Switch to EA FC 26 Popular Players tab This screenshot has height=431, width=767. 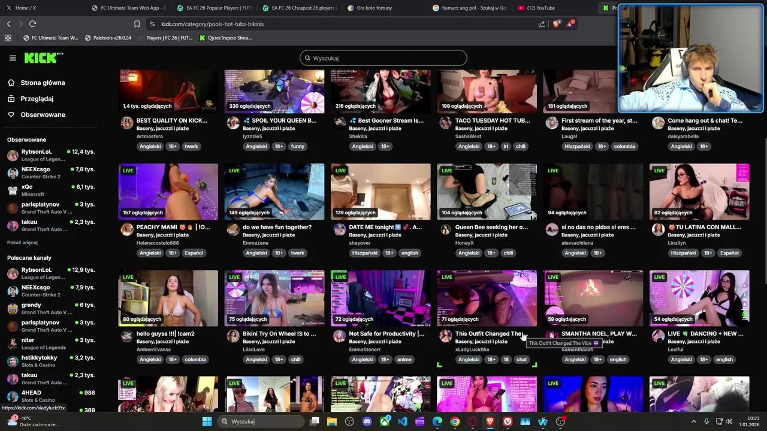(214, 8)
